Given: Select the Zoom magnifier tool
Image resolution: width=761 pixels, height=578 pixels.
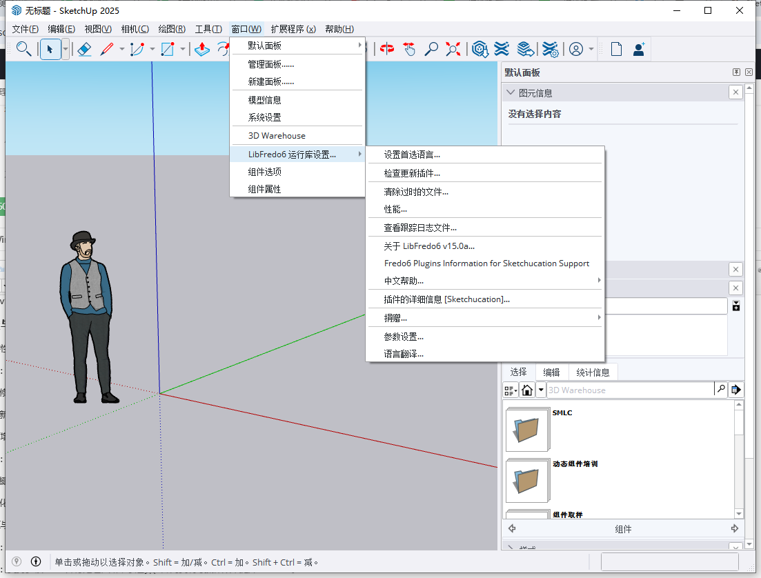Looking at the screenshot, I should [x=431, y=49].
